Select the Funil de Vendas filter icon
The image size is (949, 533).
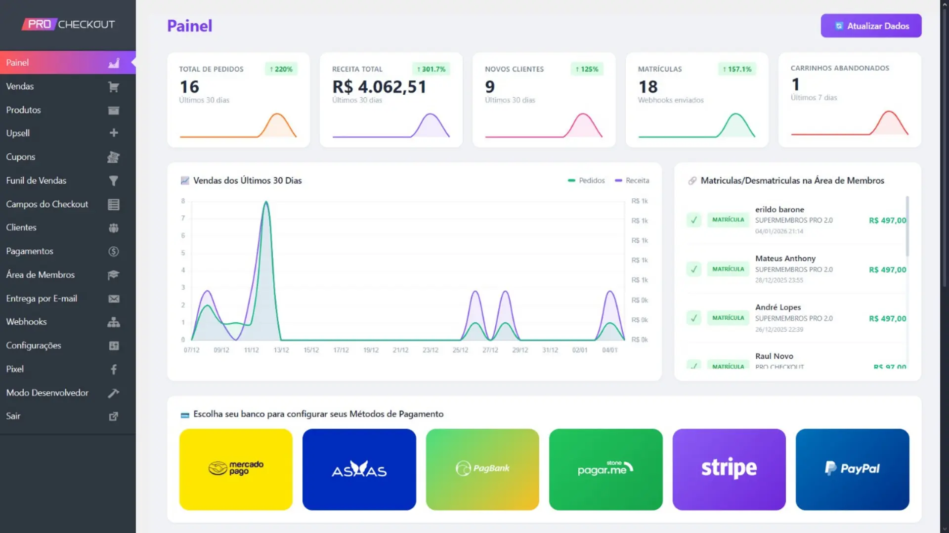click(114, 181)
